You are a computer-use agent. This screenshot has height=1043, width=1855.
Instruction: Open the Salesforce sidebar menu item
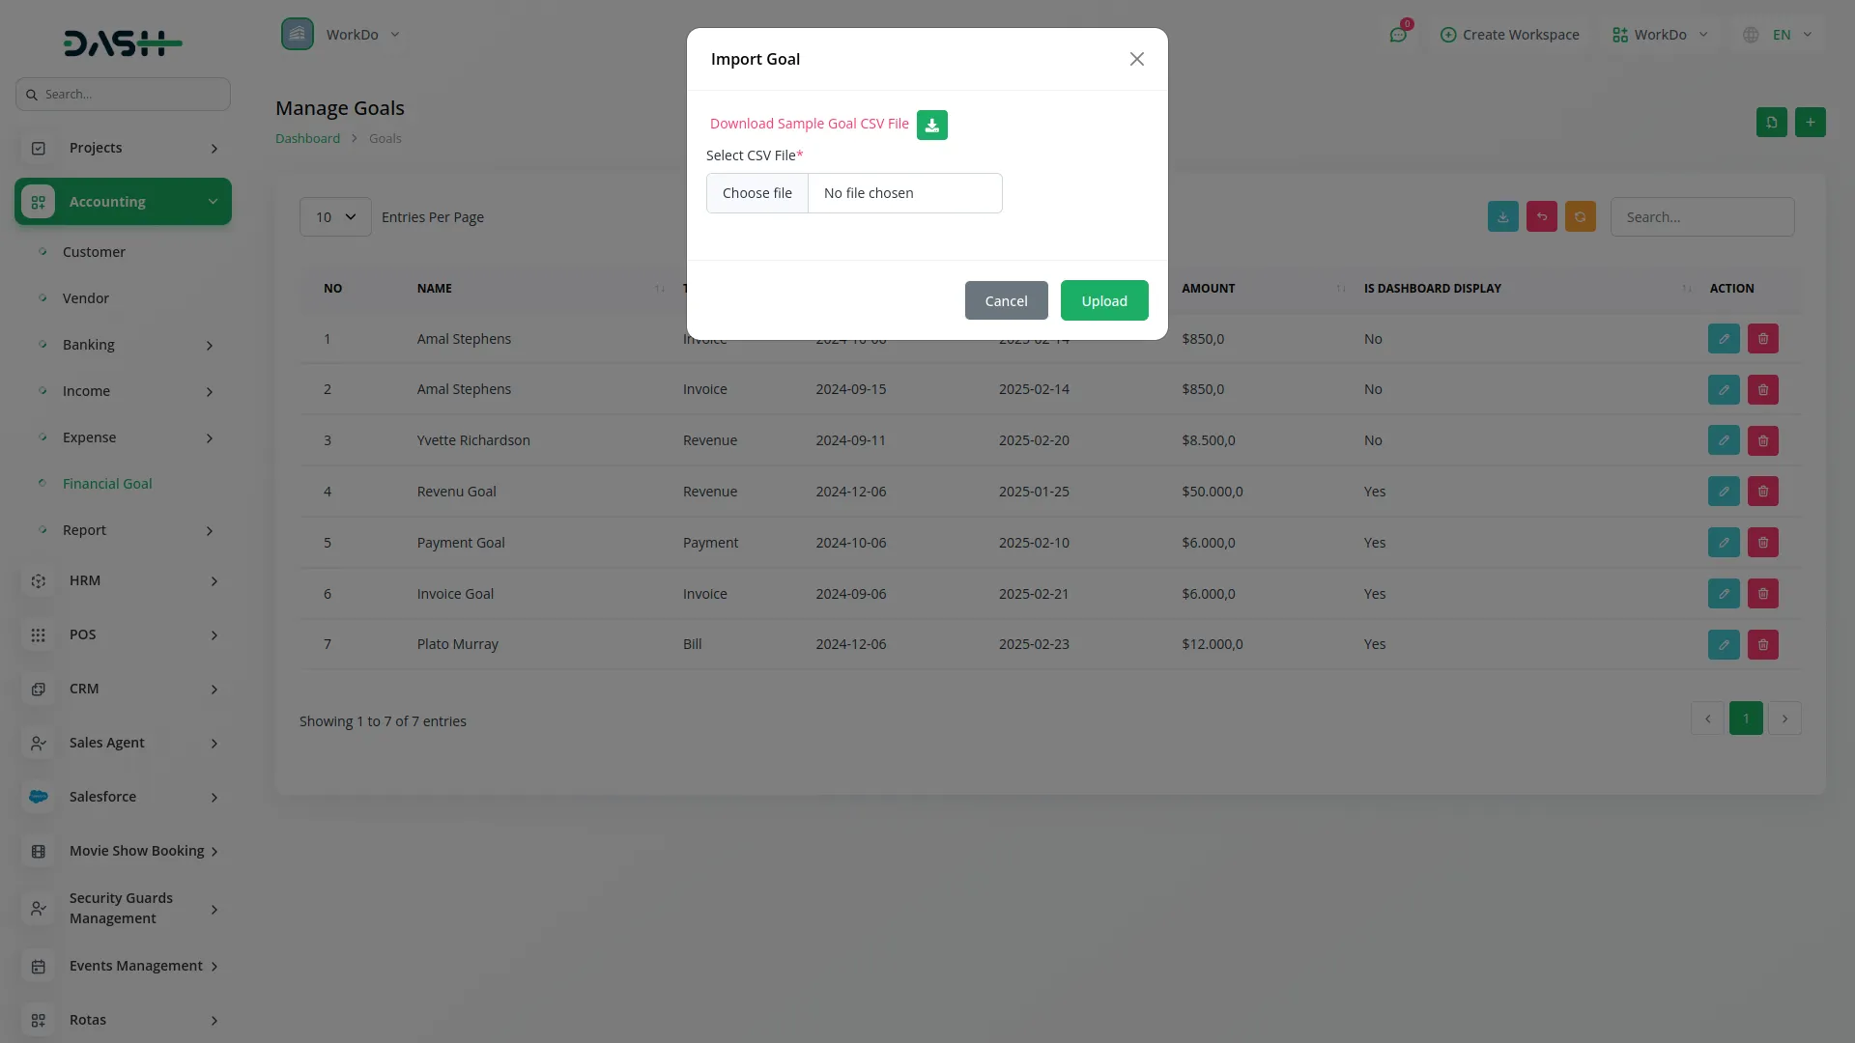[x=100, y=796]
